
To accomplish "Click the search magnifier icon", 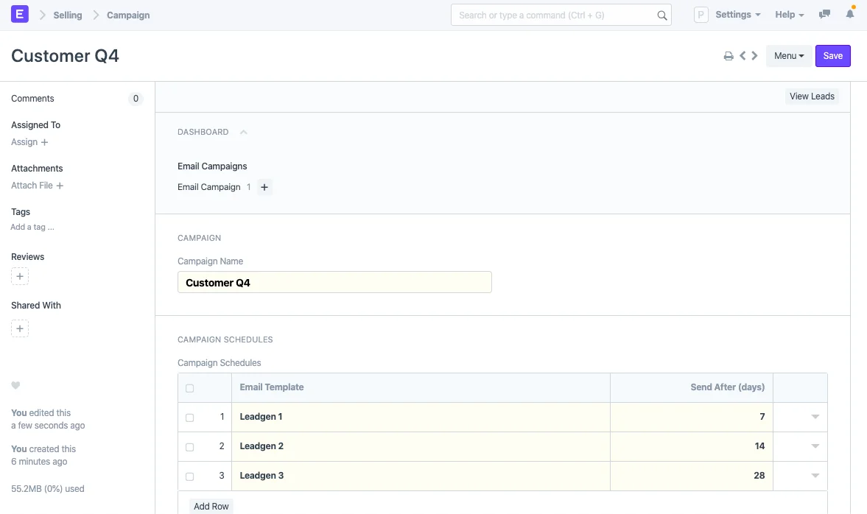I will tap(661, 14).
